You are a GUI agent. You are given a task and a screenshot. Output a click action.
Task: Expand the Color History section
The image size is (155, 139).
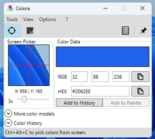click(8, 123)
